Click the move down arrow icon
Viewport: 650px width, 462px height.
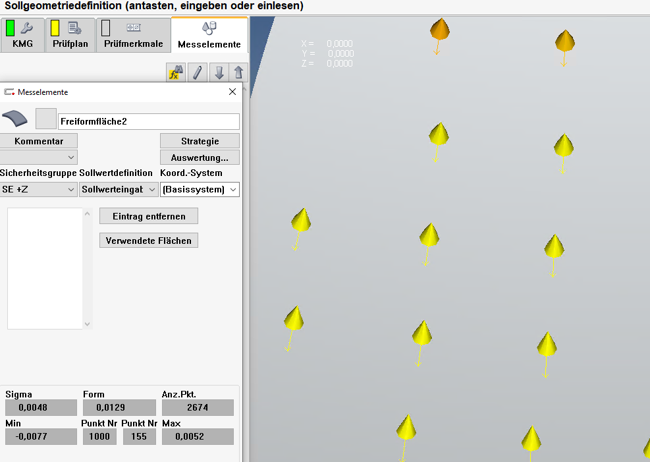[x=219, y=72]
